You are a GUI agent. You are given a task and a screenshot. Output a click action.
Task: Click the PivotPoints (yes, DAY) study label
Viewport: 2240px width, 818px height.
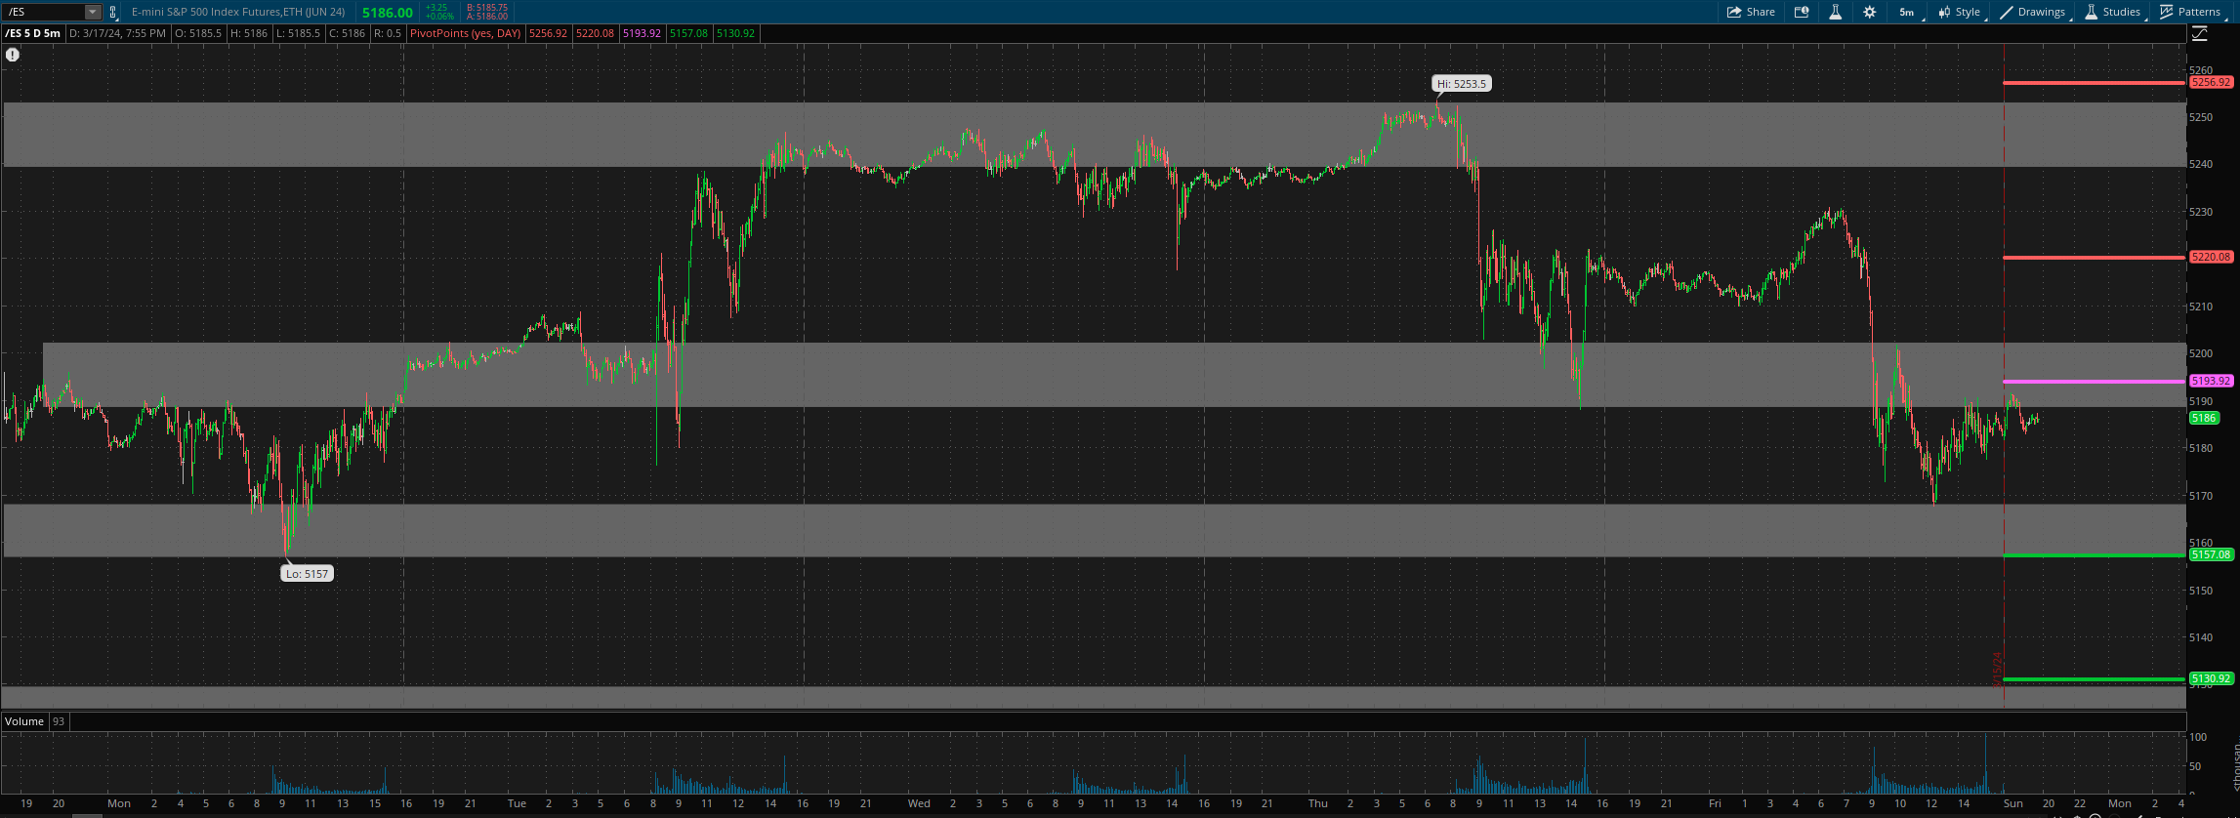465,33
